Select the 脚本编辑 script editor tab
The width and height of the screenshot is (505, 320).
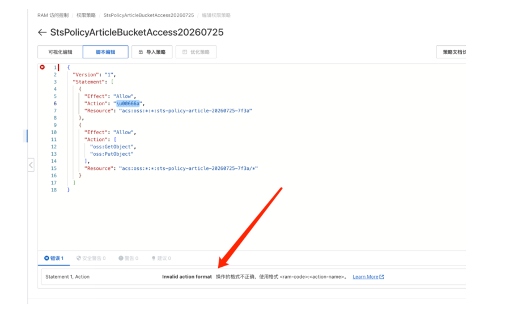[x=105, y=52]
